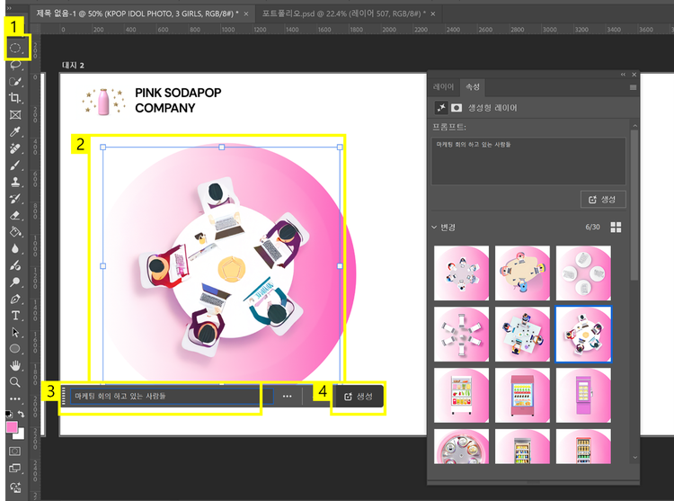Click the 대지 2 artboard label
Screen dimensions: 674x501
(x=73, y=66)
